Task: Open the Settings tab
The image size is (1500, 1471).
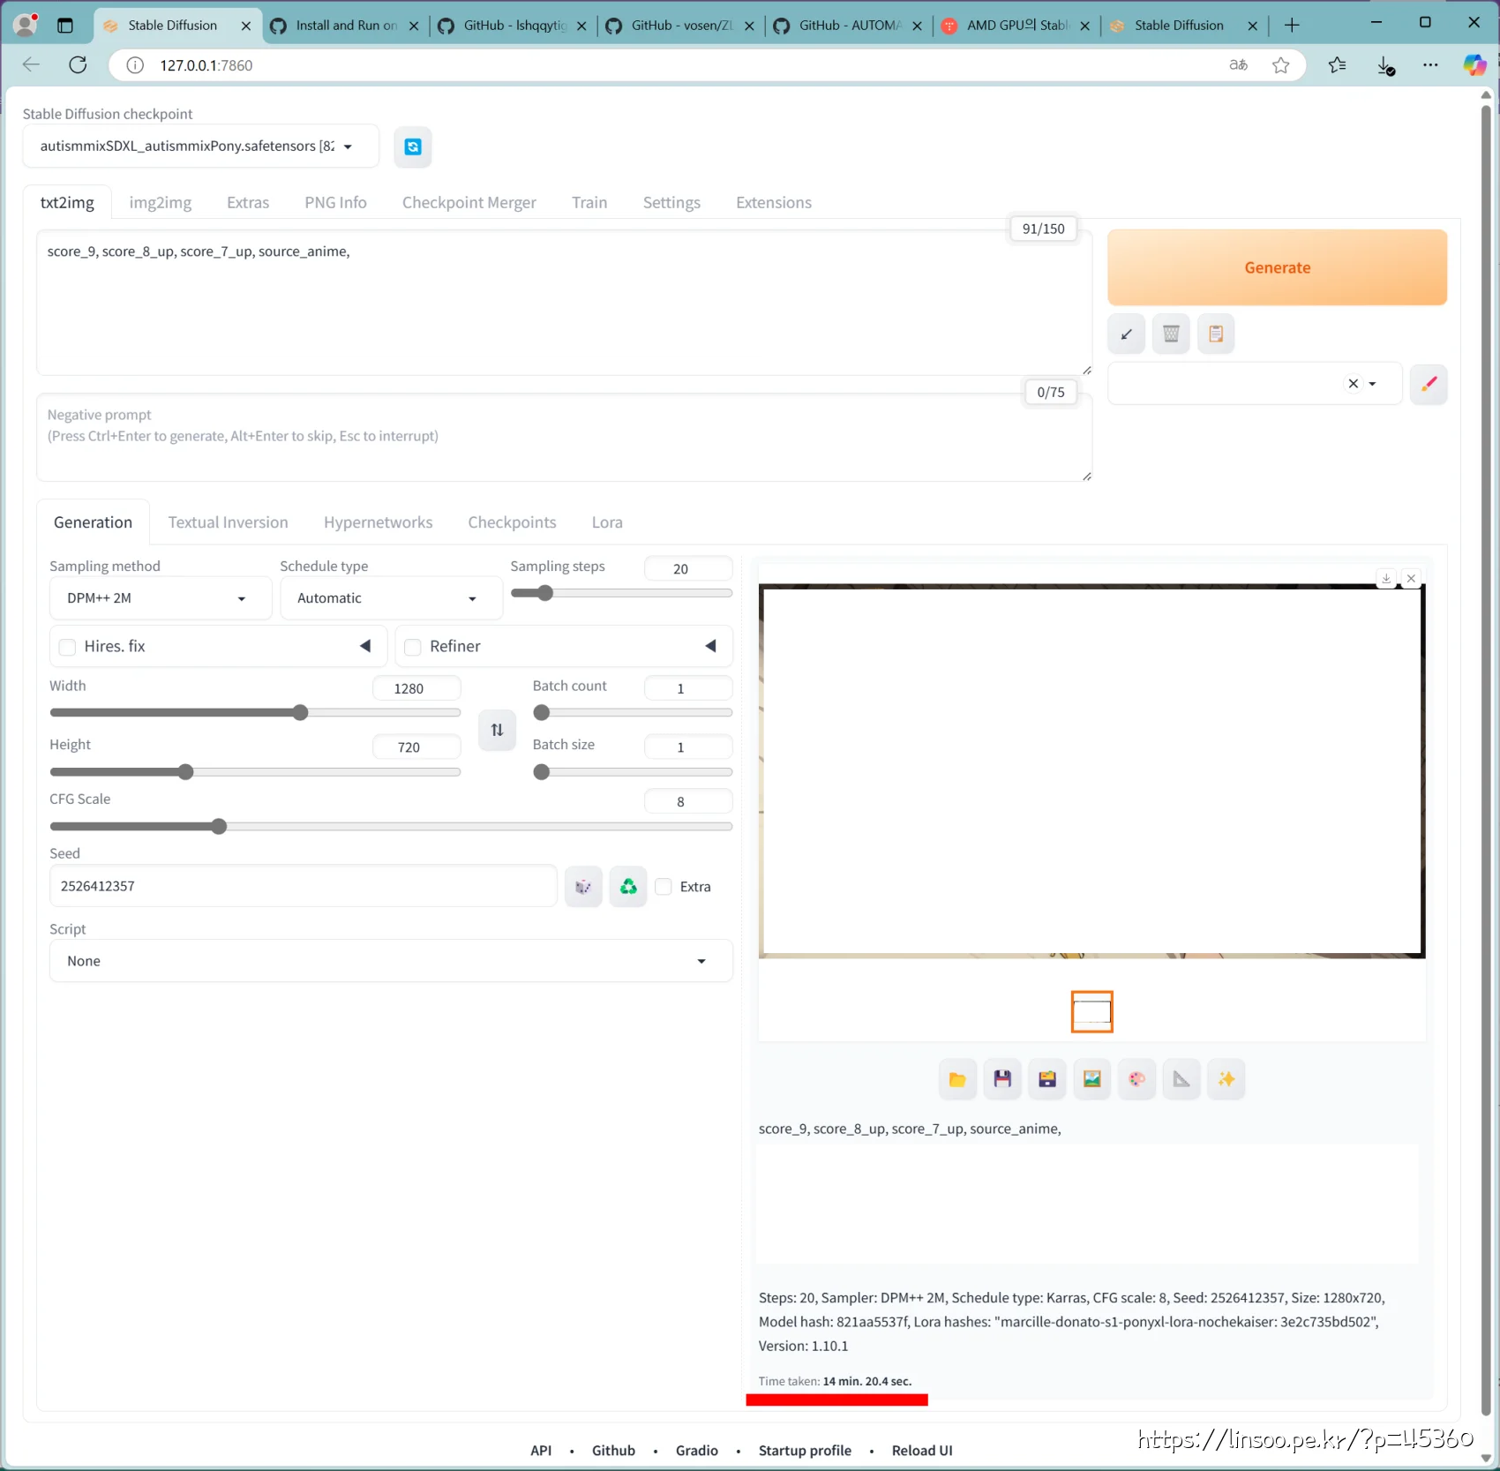Action: point(671,203)
